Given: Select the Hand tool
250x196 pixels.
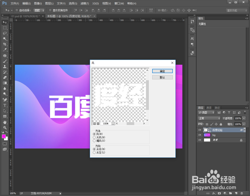Looking at the screenshot, I should click(5, 122).
